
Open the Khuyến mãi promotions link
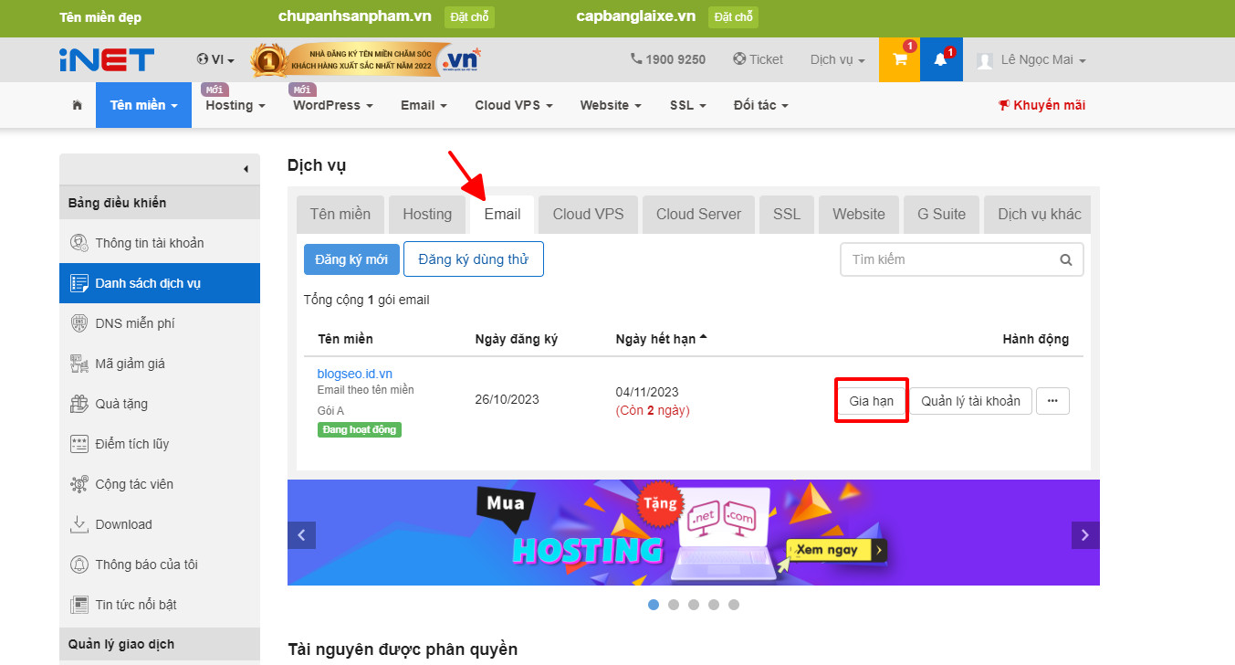tap(1042, 105)
